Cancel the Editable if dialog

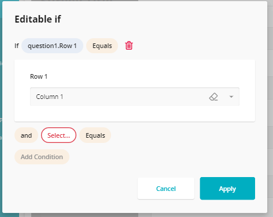pyautogui.click(x=166, y=189)
